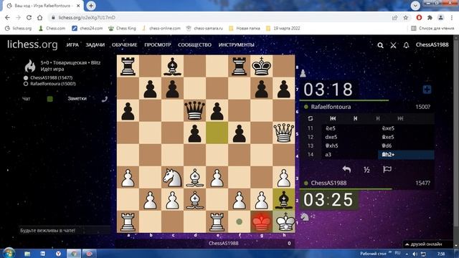This screenshot has width=459, height=258.
Task: Resign using the flag icon
Action: click(x=387, y=169)
